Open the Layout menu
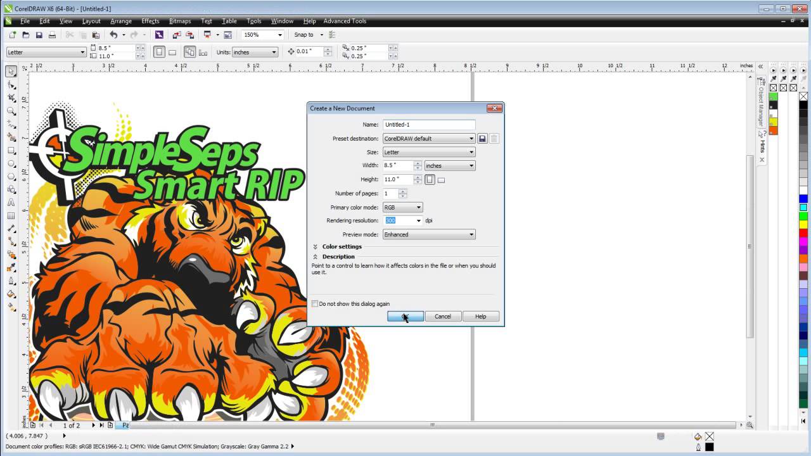The width and height of the screenshot is (811, 456). pyautogui.click(x=91, y=21)
